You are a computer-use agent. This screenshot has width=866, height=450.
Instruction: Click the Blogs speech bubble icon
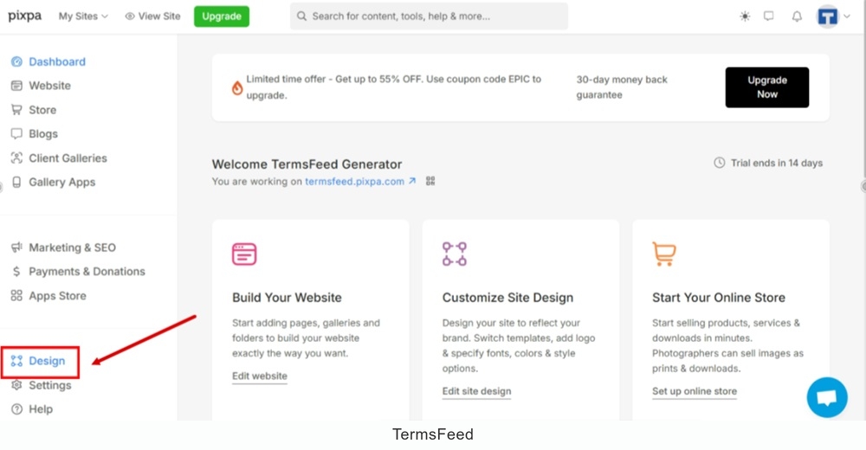16,133
